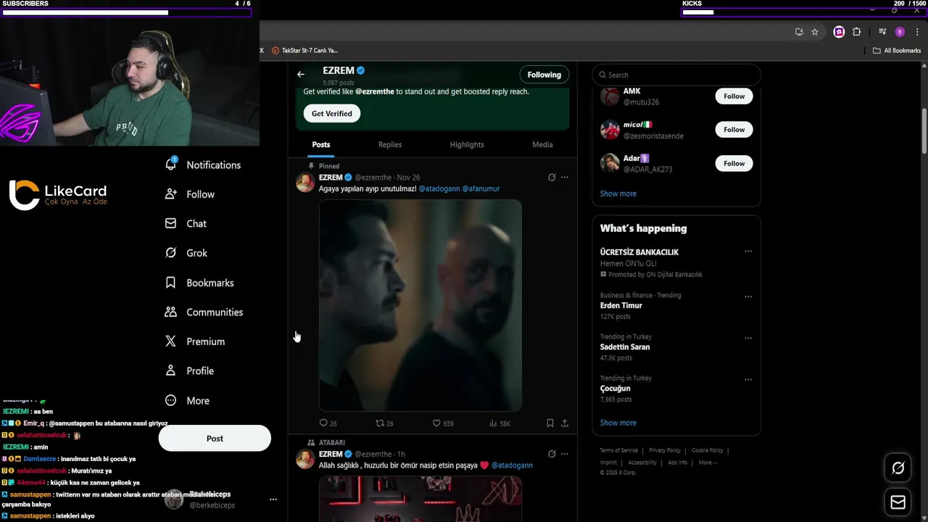Open the pinned purple extension icon
The image size is (928, 522).
(839, 32)
